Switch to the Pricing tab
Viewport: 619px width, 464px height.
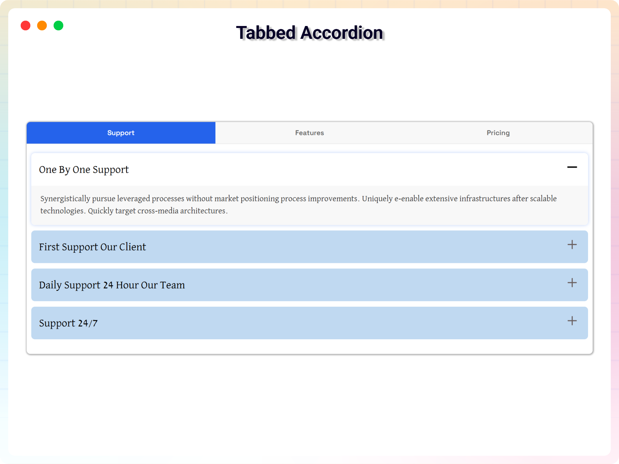point(498,133)
